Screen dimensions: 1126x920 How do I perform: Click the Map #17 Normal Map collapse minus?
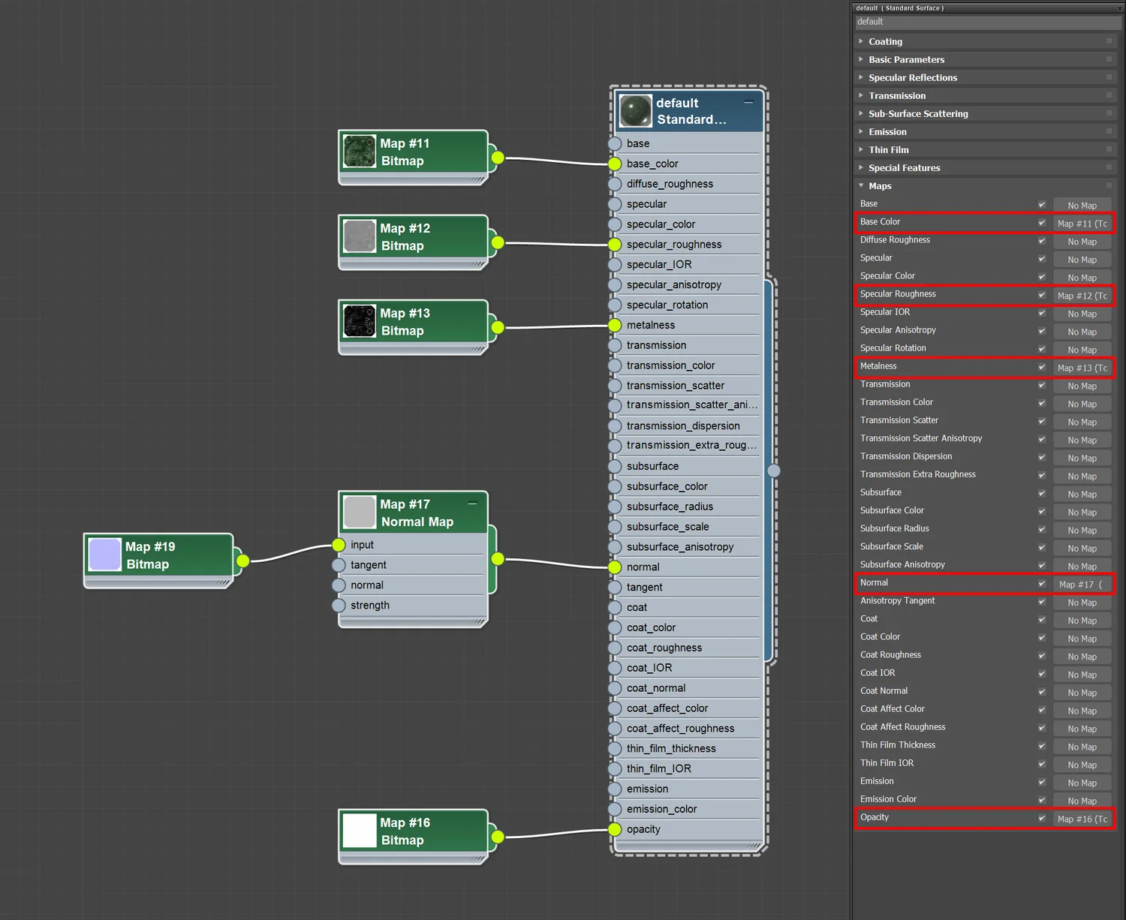pyautogui.click(x=472, y=504)
